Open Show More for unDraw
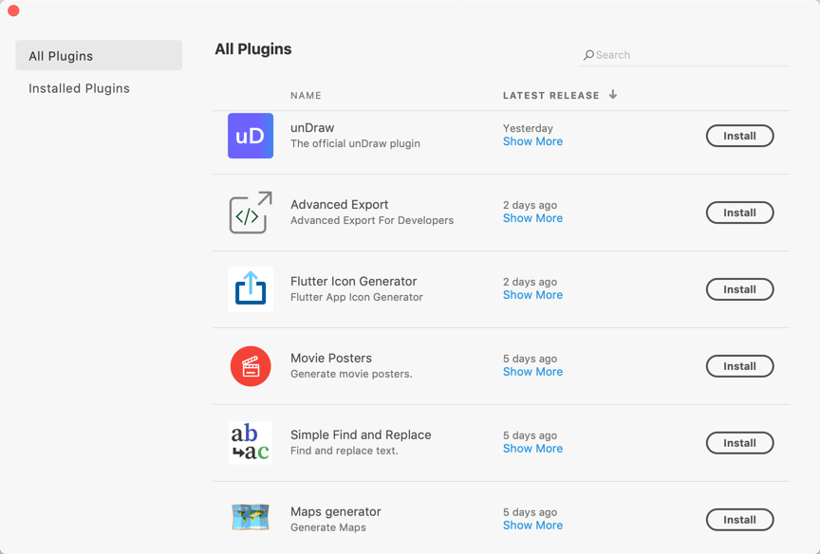 tap(532, 141)
